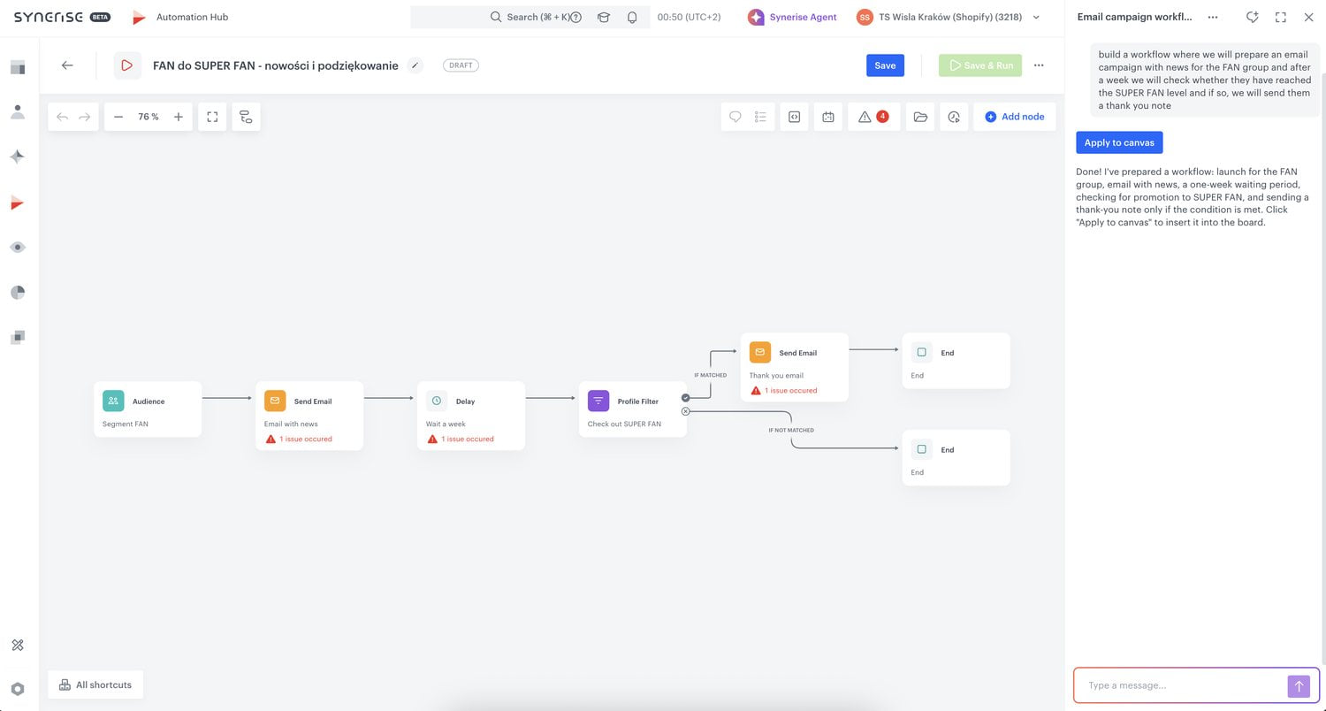Open the help question mark icon
Viewport: 1326px width, 711px height.
click(576, 17)
